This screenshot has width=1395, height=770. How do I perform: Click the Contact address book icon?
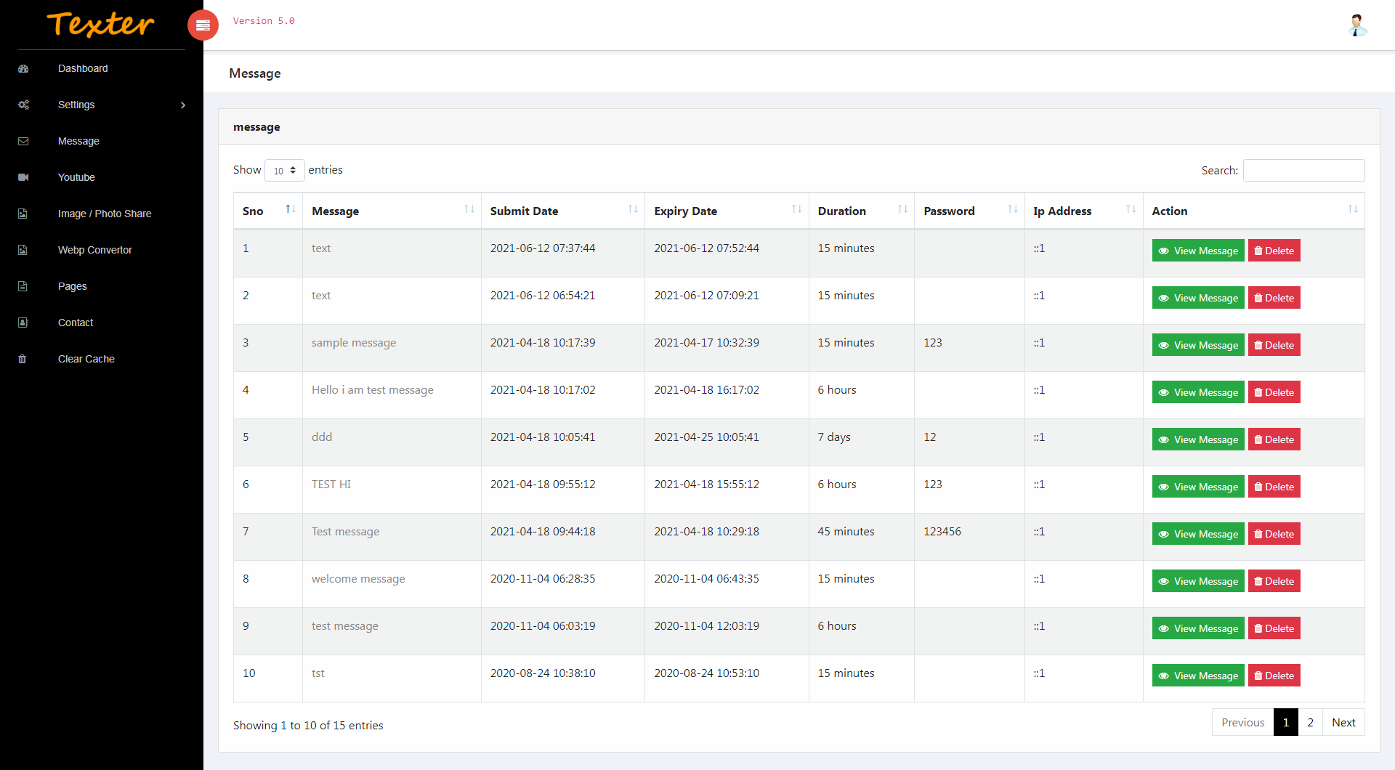point(23,323)
